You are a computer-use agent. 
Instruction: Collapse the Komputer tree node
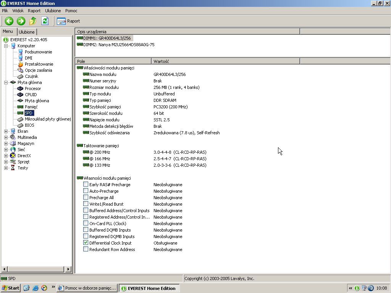pyautogui.click(x=6, y=46)
